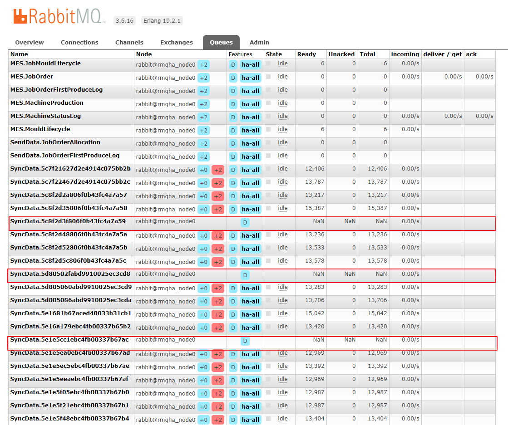Click ha-all badge for SyncData.5c7f22467d2e4914c075bb2c
This screenshot has width=508, height=425.
pos(251,183)
